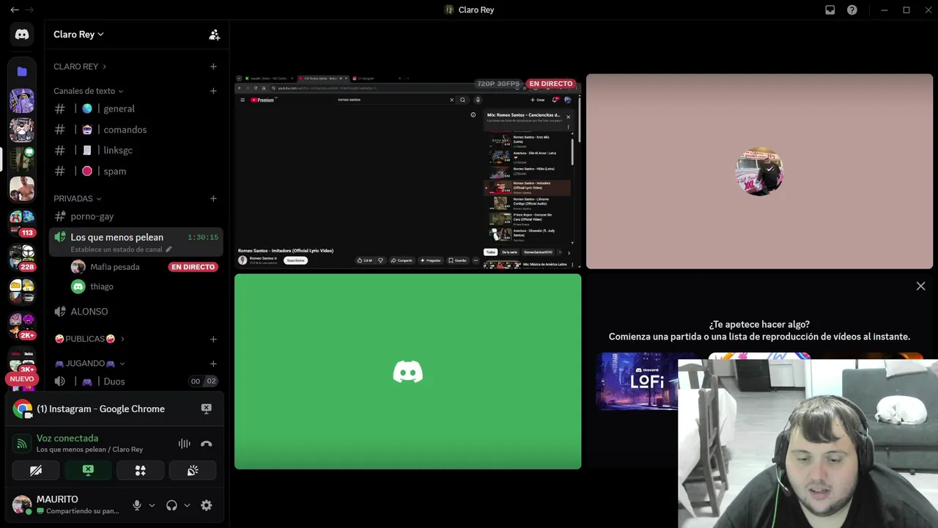Add a channel to PUBLICAS category

tap(213, 340)
